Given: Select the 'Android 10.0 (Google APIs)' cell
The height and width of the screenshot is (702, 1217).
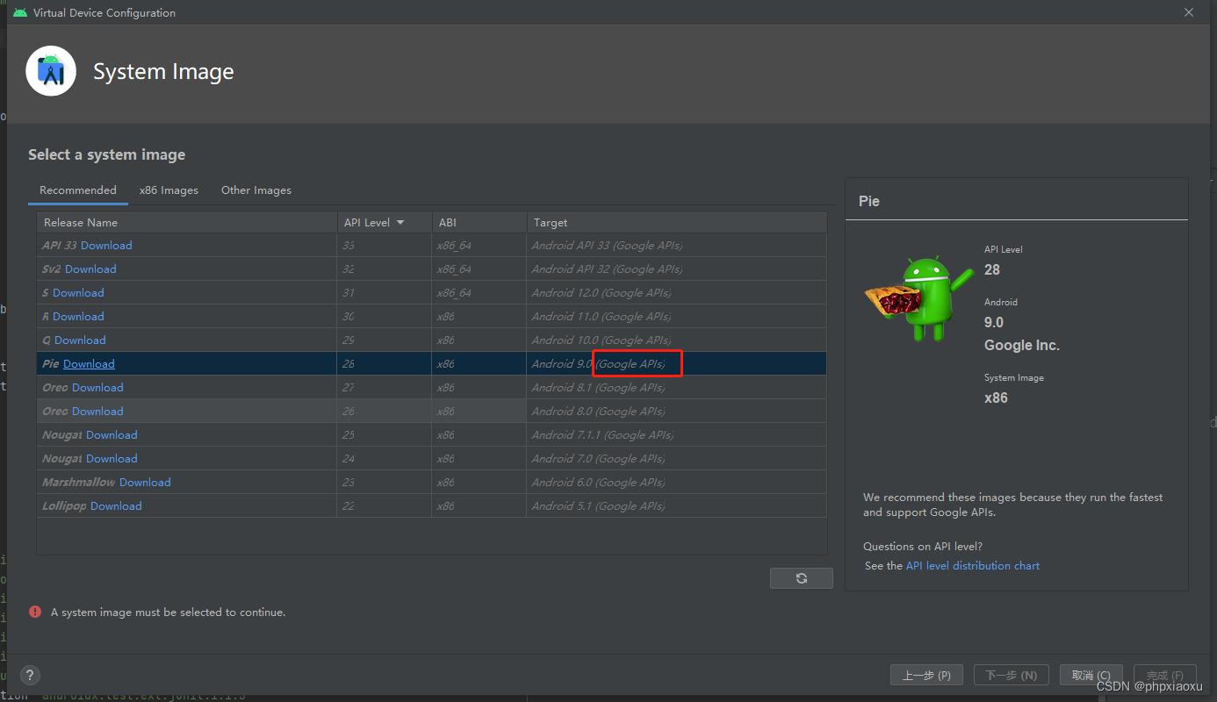Looking at the screenshot, I should point(677,340).
